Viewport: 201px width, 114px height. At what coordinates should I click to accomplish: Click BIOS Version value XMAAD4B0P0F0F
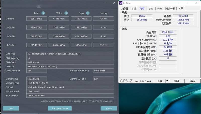(x=70, y=96)
